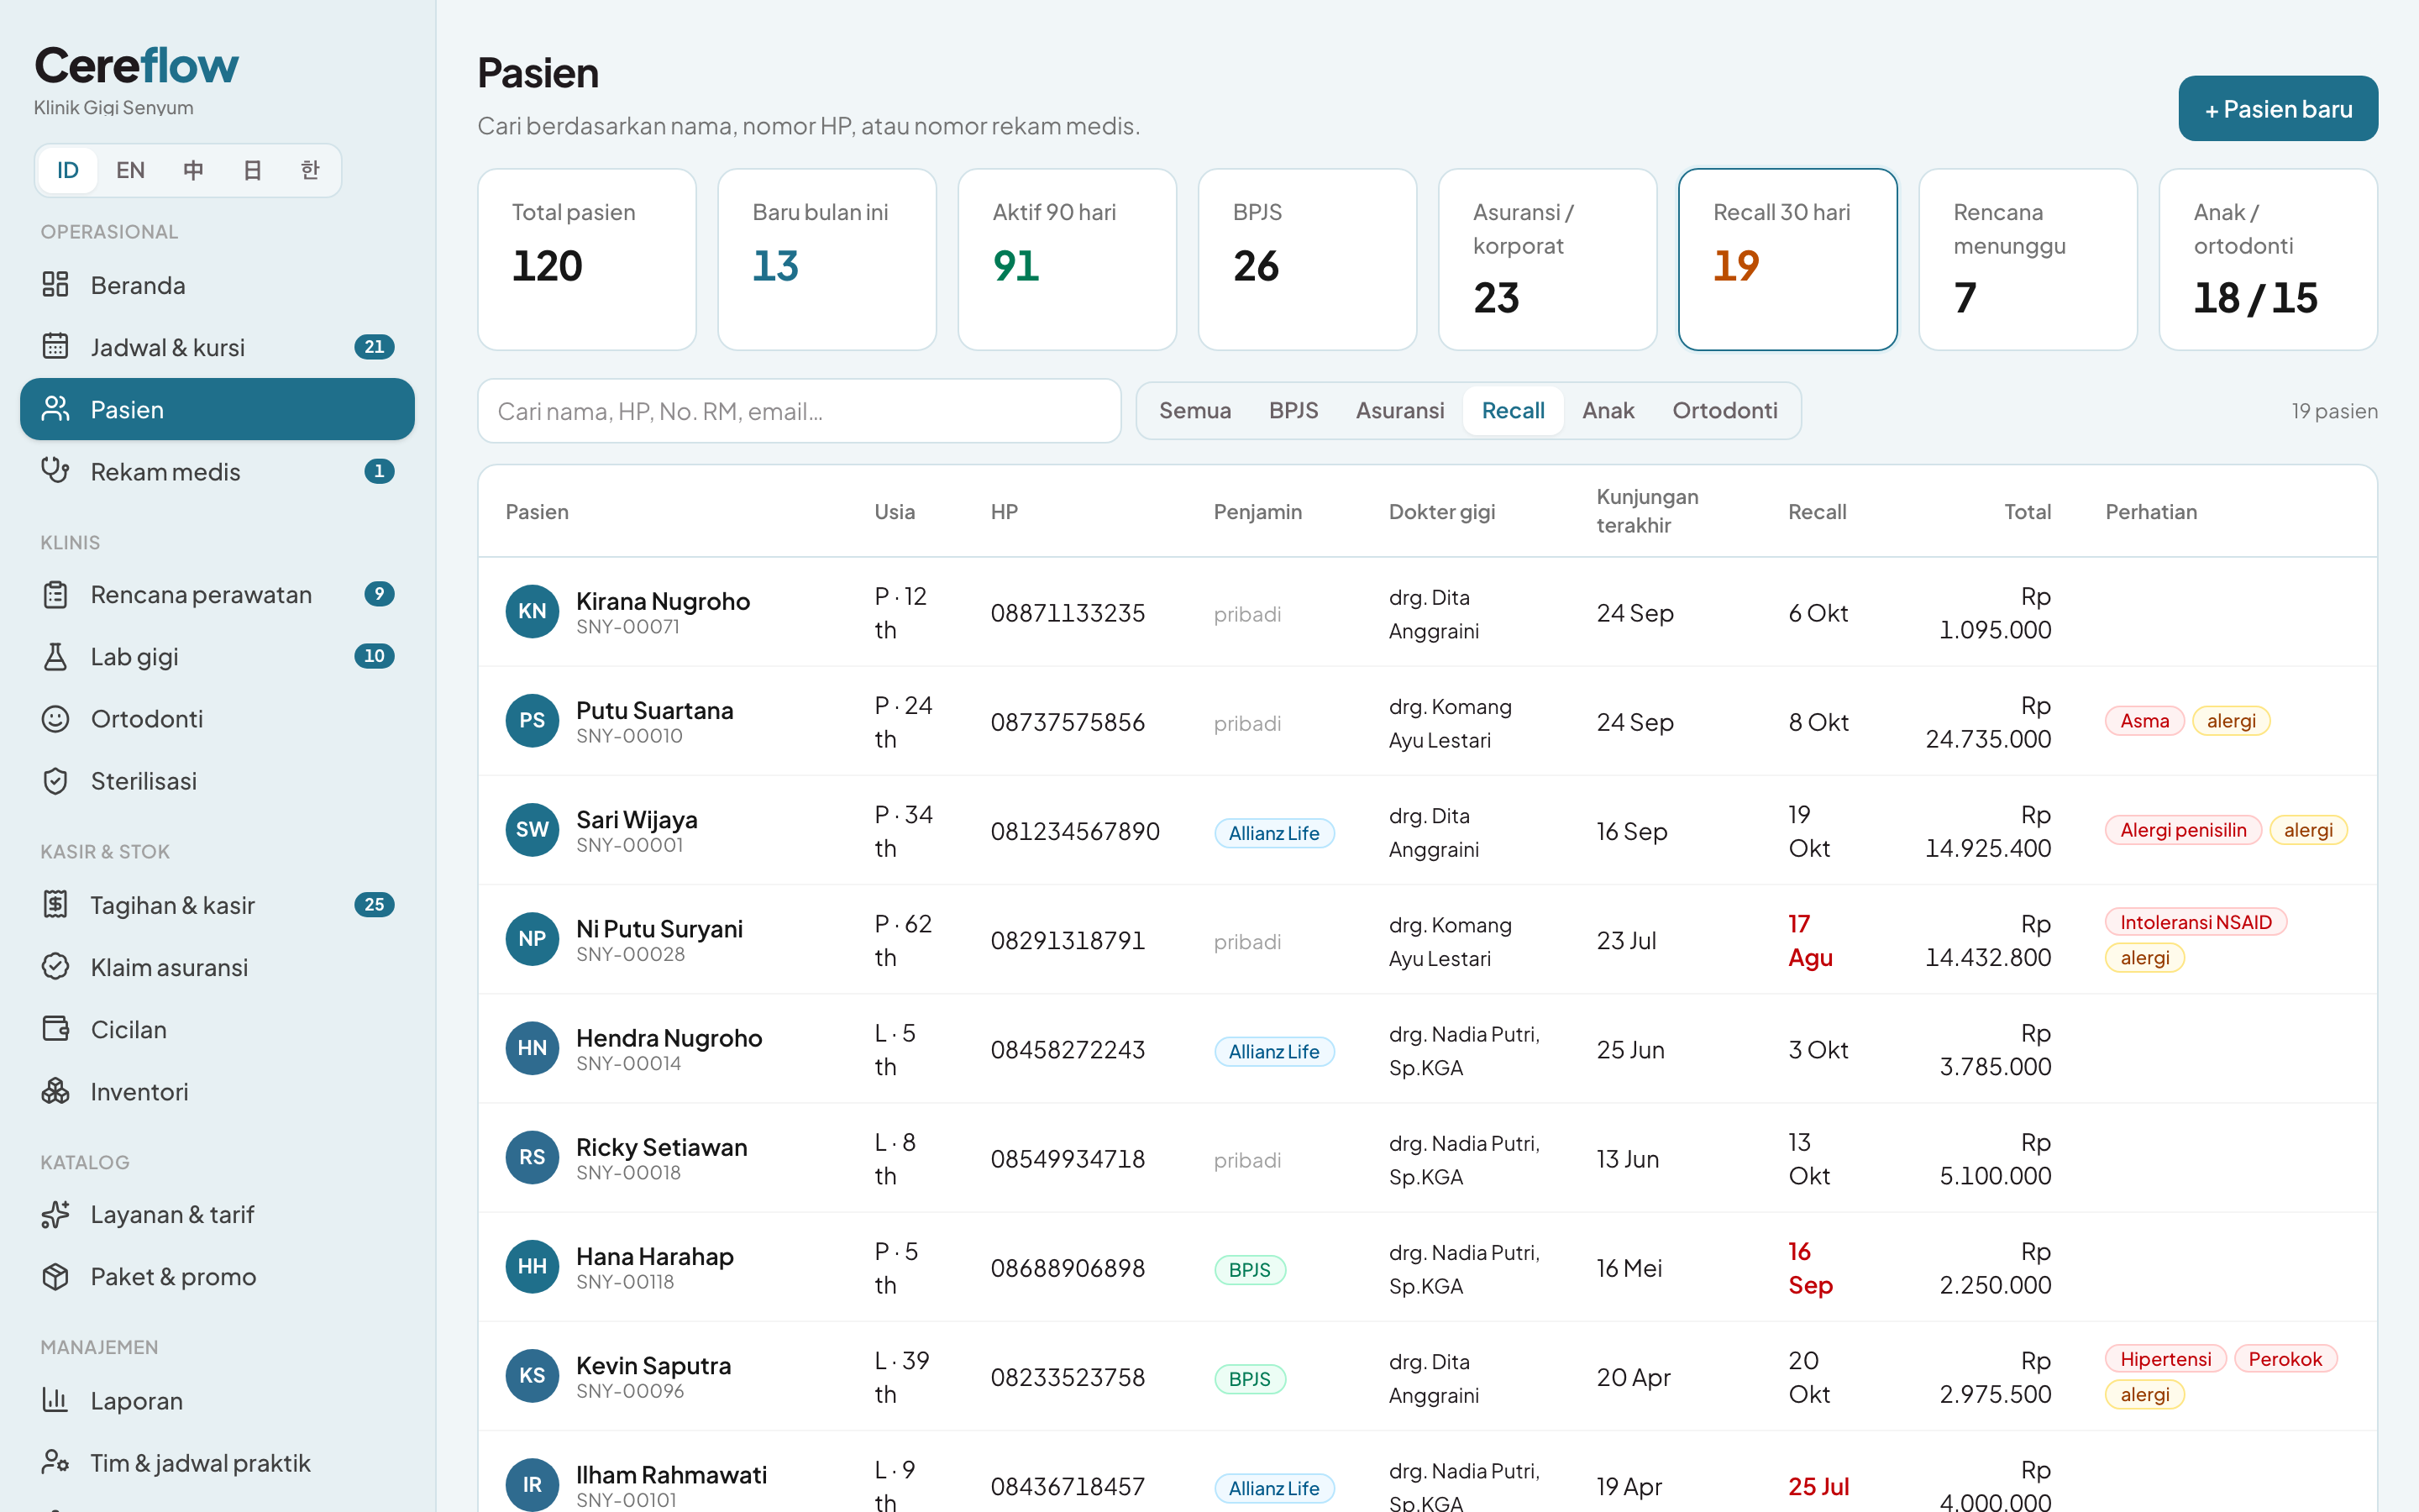Image resolution: width=2419 pixels, height=1512 pixels.
Task: Click record number SNY-00014
Action: coord(627,1064)
